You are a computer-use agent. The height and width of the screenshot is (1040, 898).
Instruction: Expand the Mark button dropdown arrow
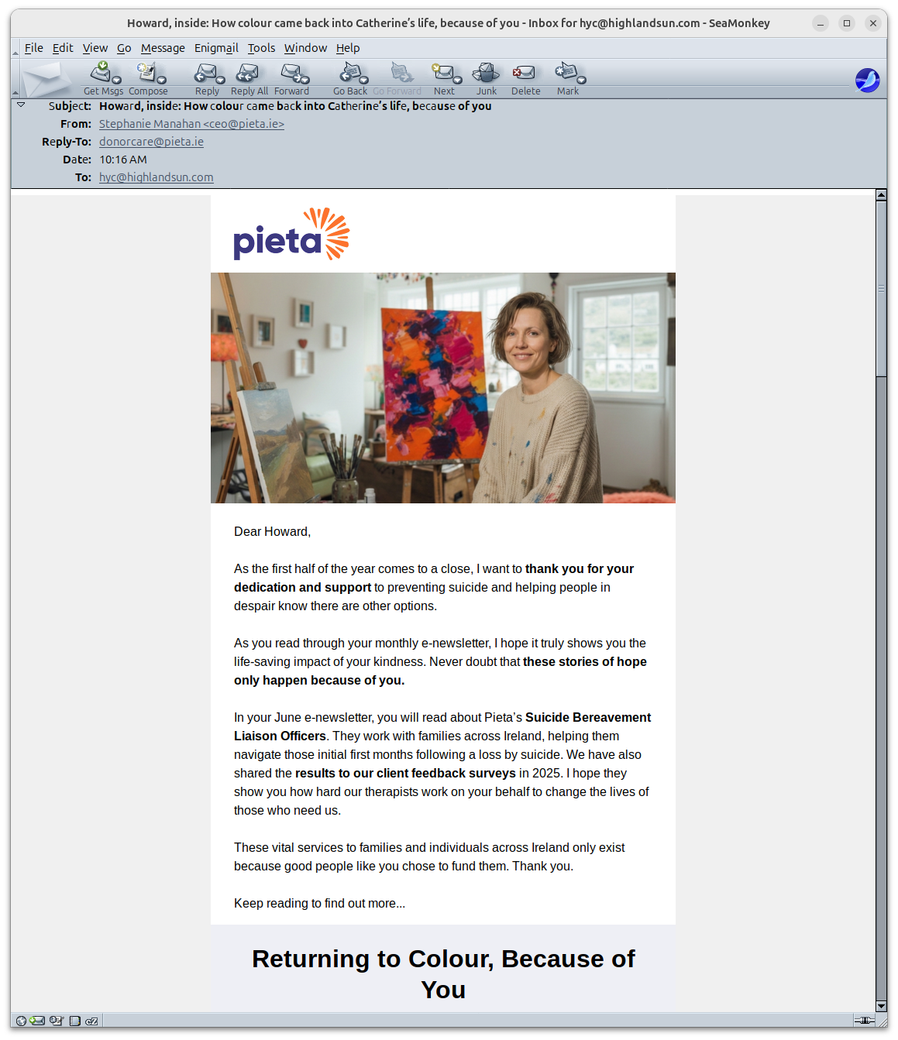coord(582,80)
